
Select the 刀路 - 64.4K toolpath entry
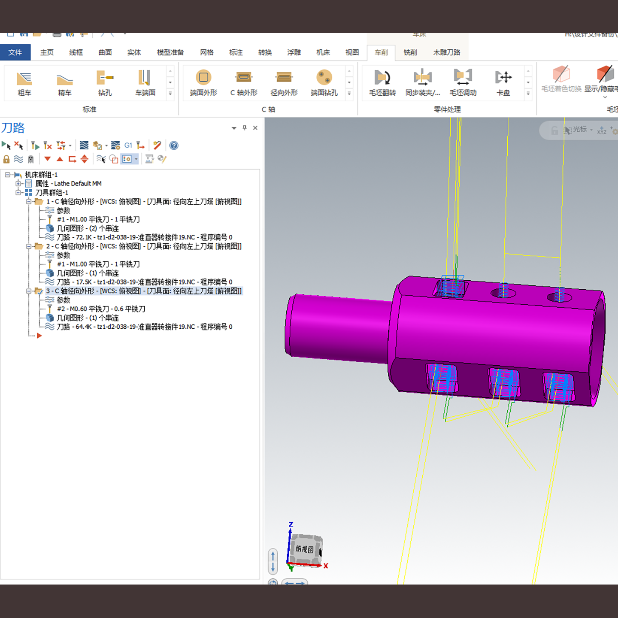coord(145,327)
